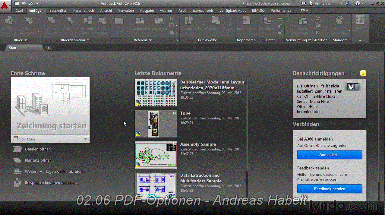
Task: Click the Help question mark icon in title bar
Action: click(357, 3)
